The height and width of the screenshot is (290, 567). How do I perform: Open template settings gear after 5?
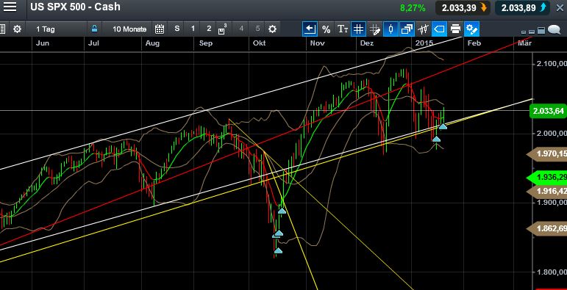(273, 29)
